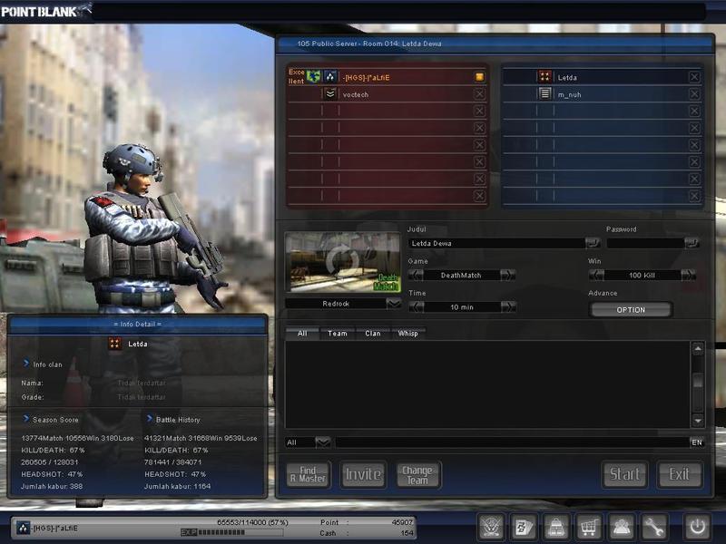
Task: Increase Time with right arrow
Action: click(x=508, y=306)
